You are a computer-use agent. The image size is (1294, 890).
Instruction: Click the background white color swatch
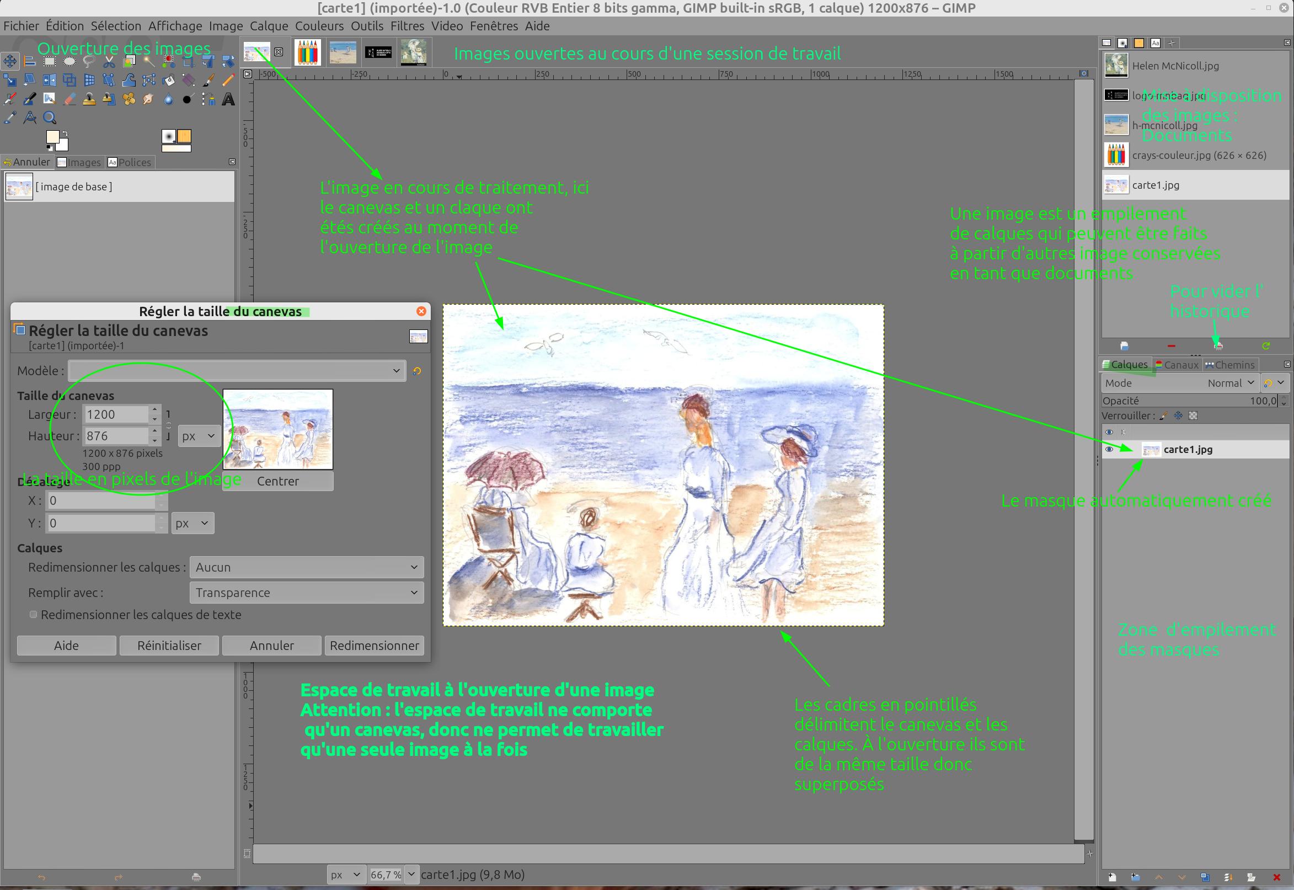63,146
